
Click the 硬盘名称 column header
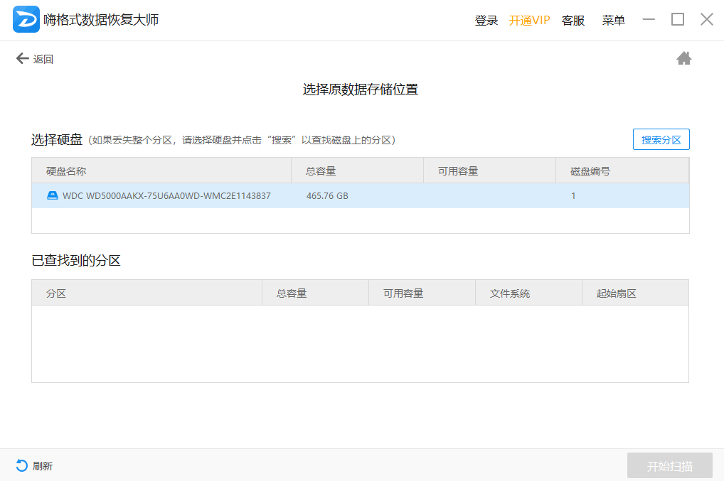66,171
